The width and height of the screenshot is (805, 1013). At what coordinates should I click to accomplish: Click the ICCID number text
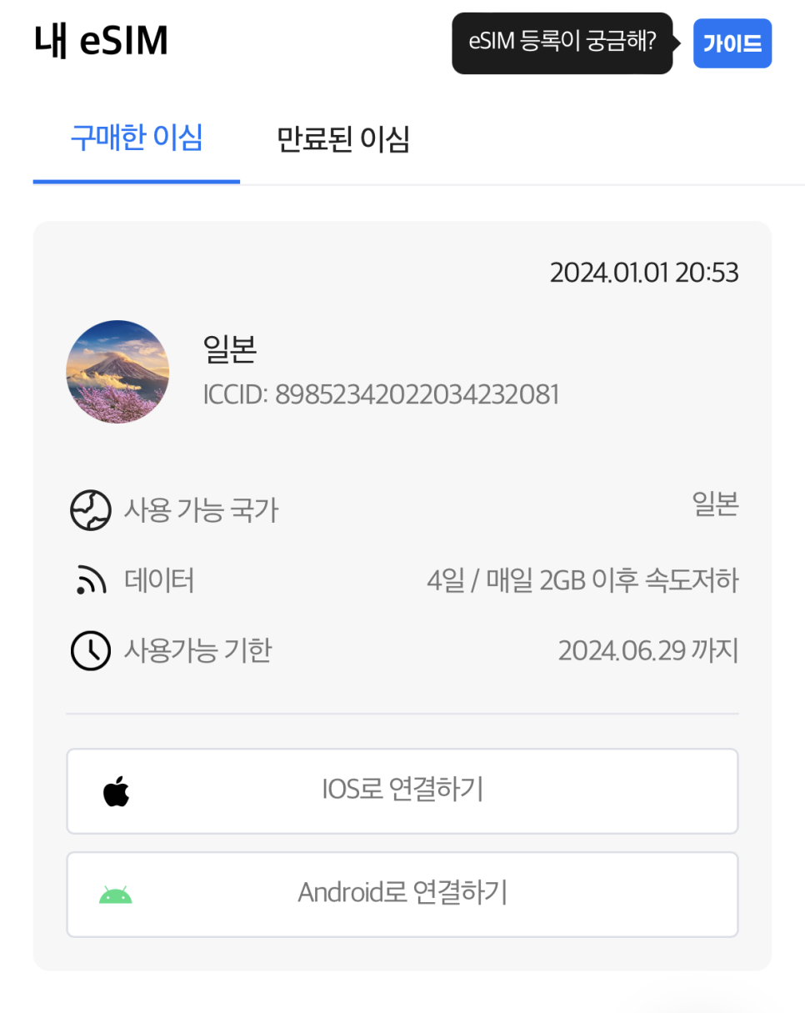pos(381,394)
